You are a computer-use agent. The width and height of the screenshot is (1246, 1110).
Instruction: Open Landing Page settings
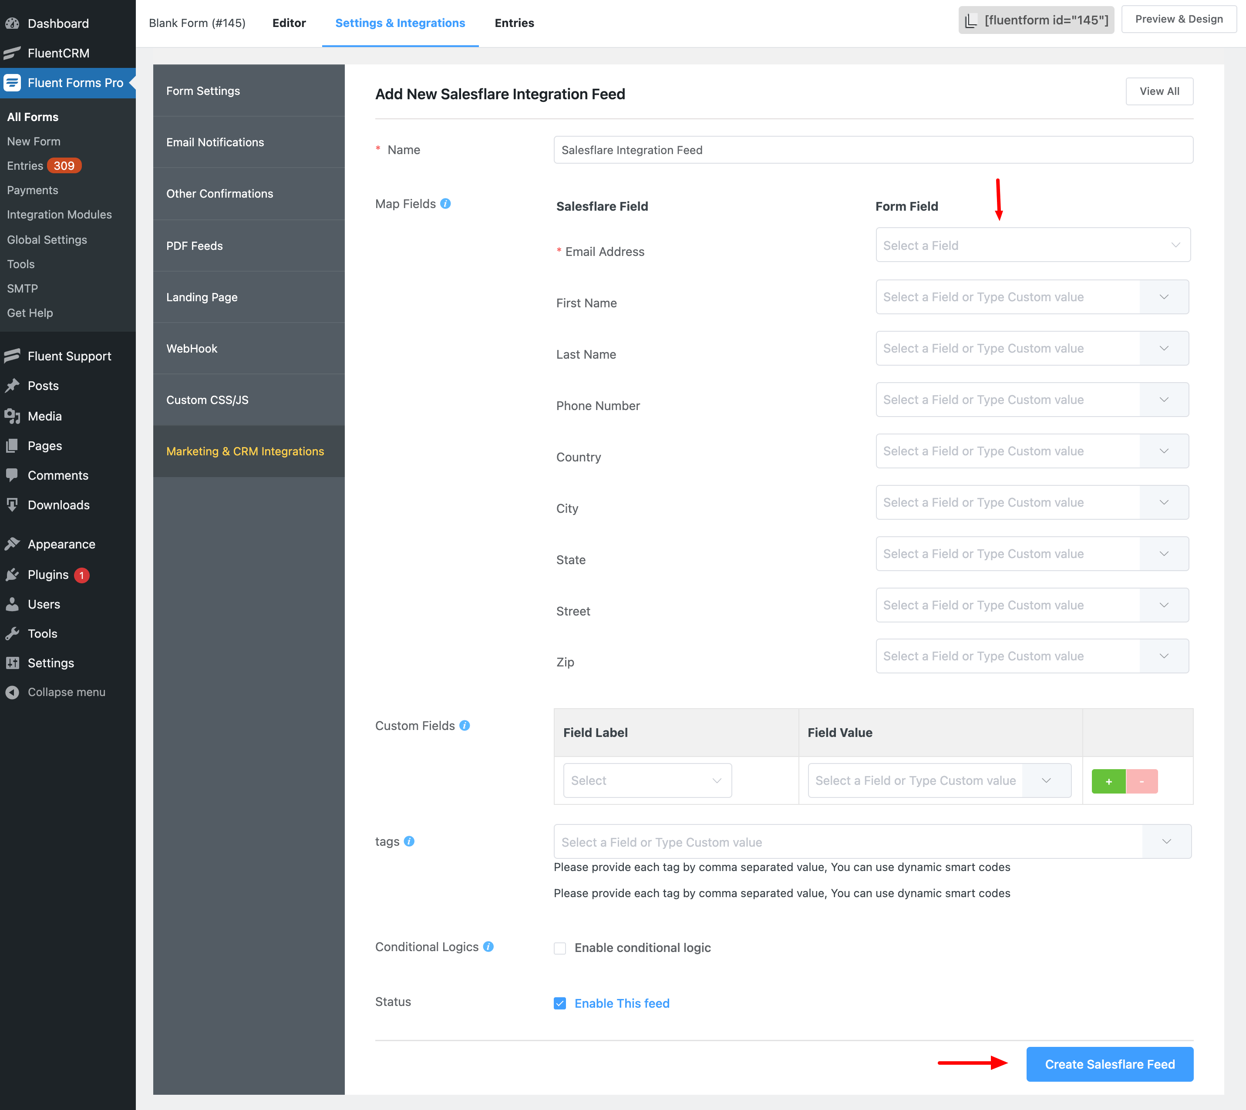coord(249,297)
